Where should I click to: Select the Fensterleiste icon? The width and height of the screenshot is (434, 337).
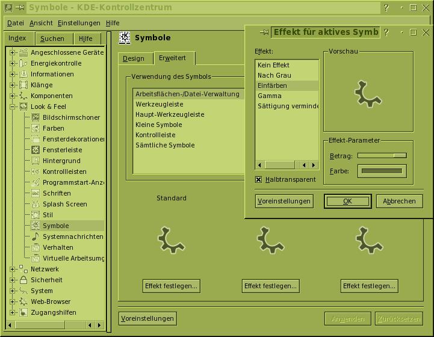click(36, 150)
